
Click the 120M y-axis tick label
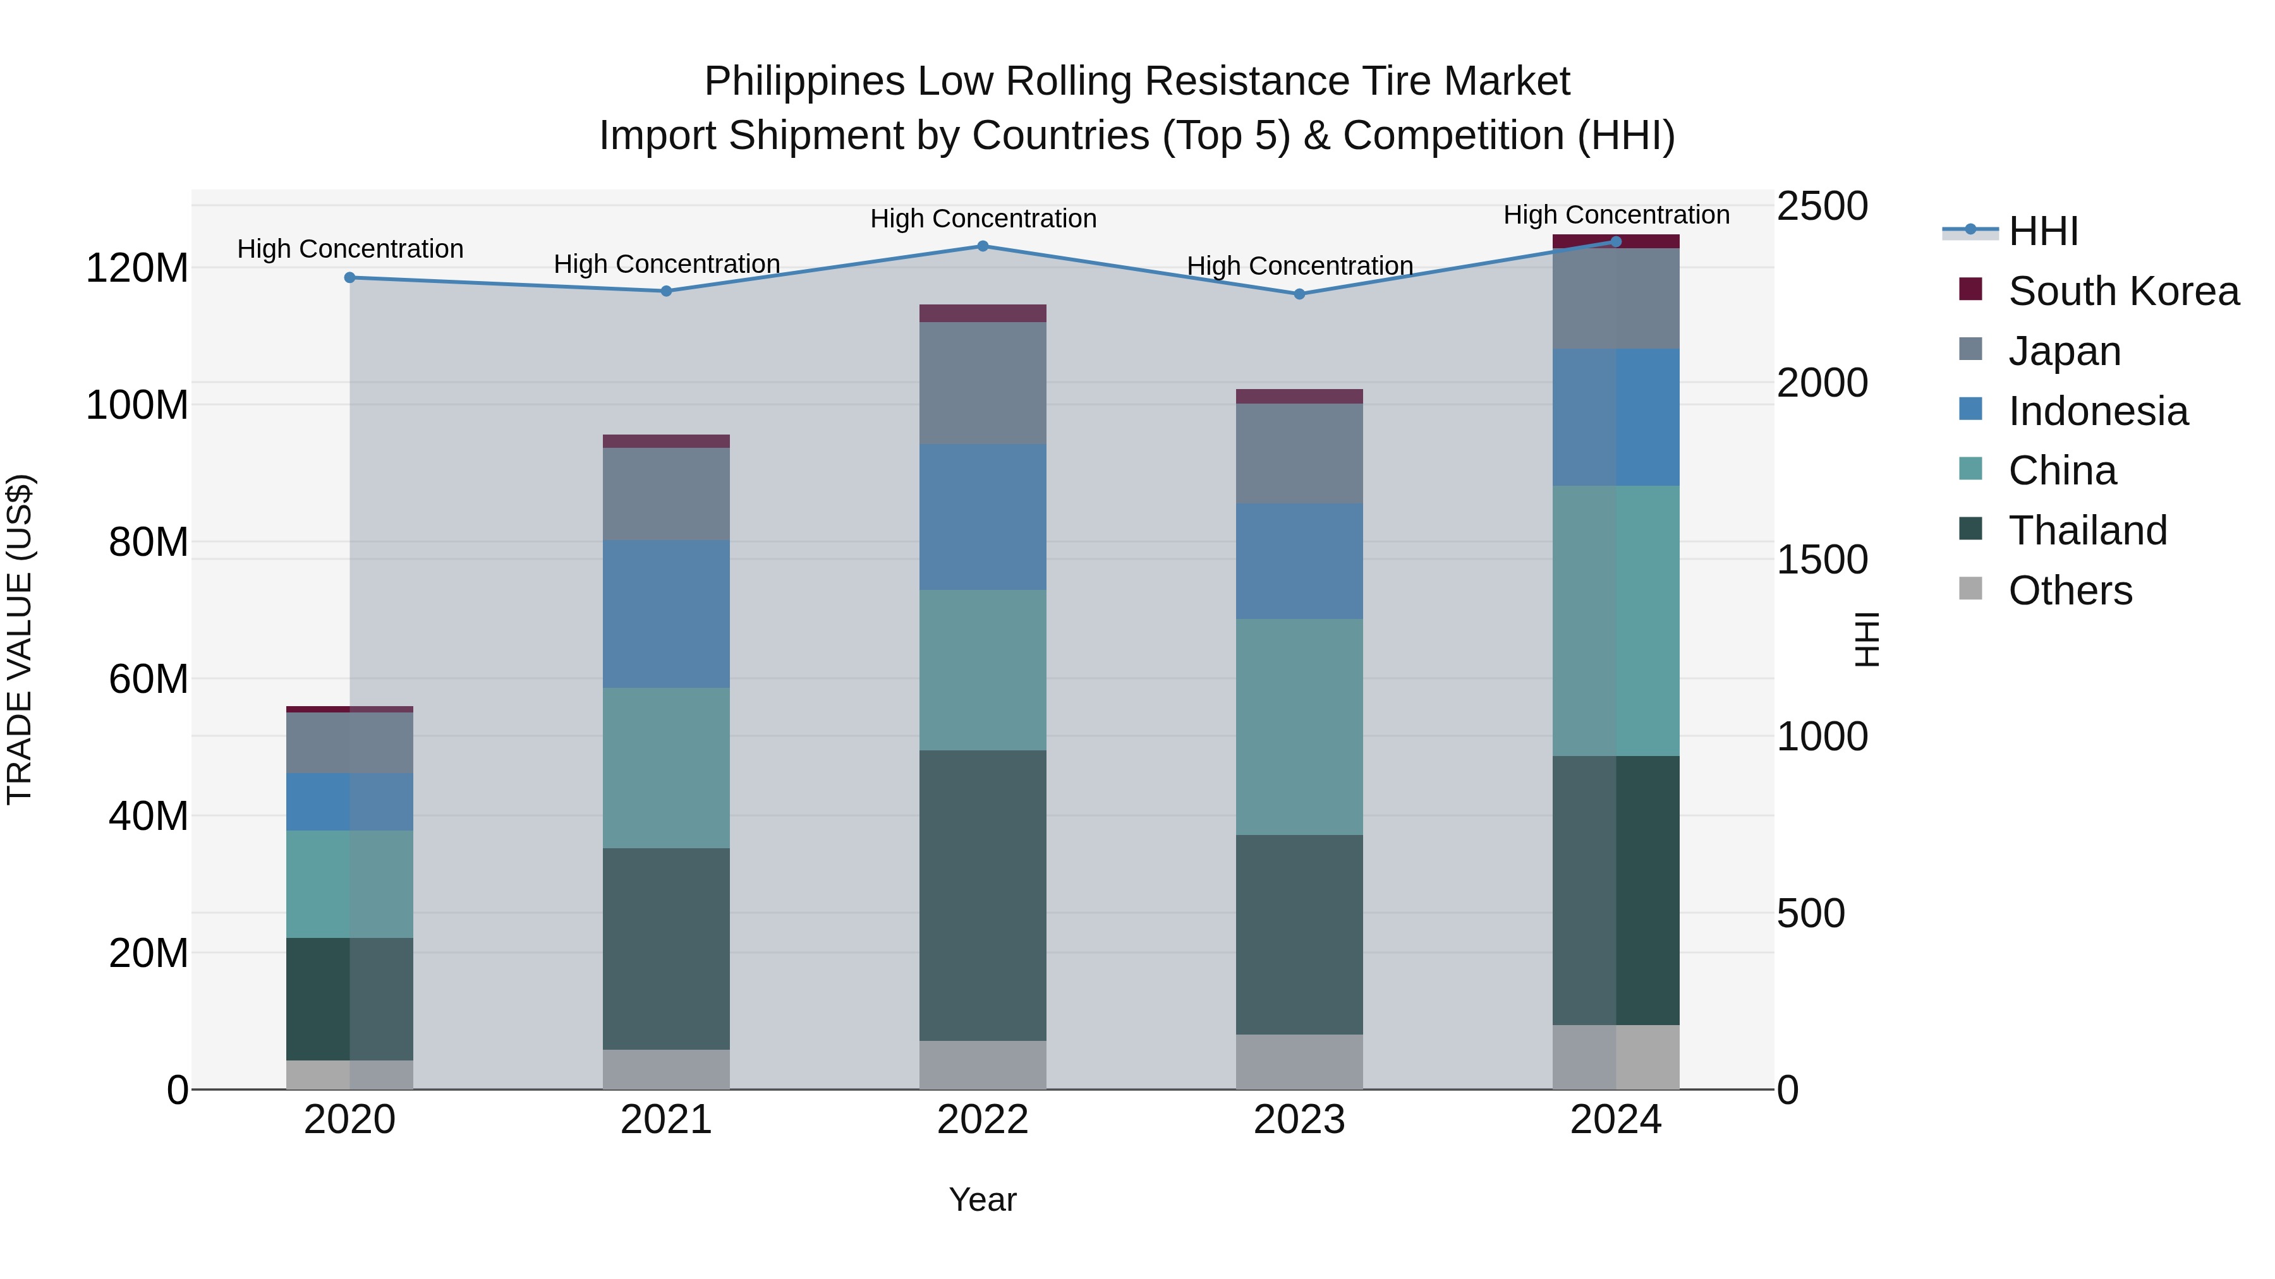[137, 268]
